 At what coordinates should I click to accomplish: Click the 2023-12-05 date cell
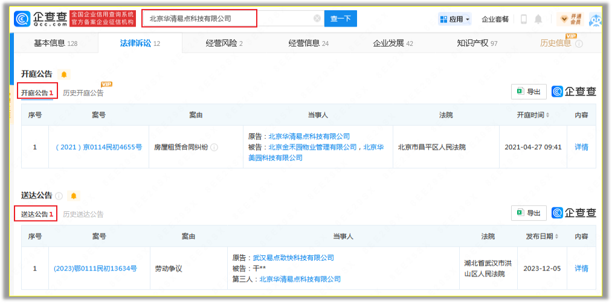tap(542, 268)
